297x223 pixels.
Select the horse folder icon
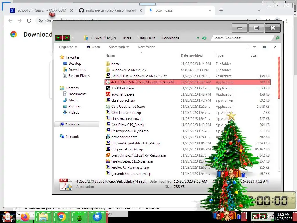(108, 64)
